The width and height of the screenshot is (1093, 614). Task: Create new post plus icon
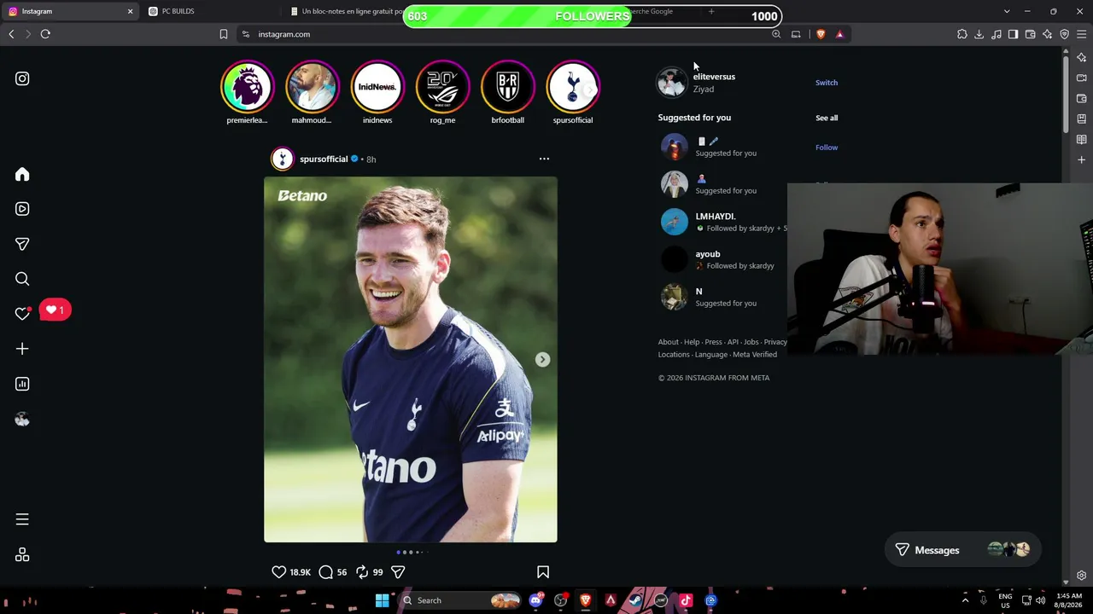click(x=22, y=349)
